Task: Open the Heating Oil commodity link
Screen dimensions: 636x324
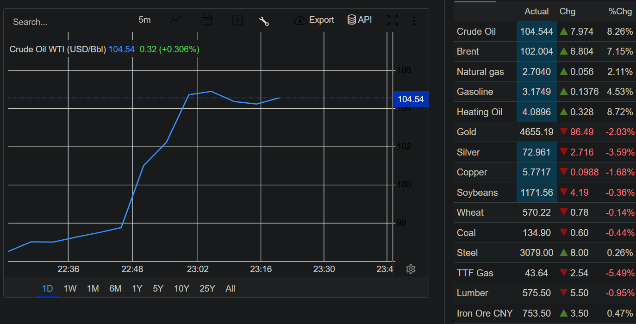Action: (480, 112)
